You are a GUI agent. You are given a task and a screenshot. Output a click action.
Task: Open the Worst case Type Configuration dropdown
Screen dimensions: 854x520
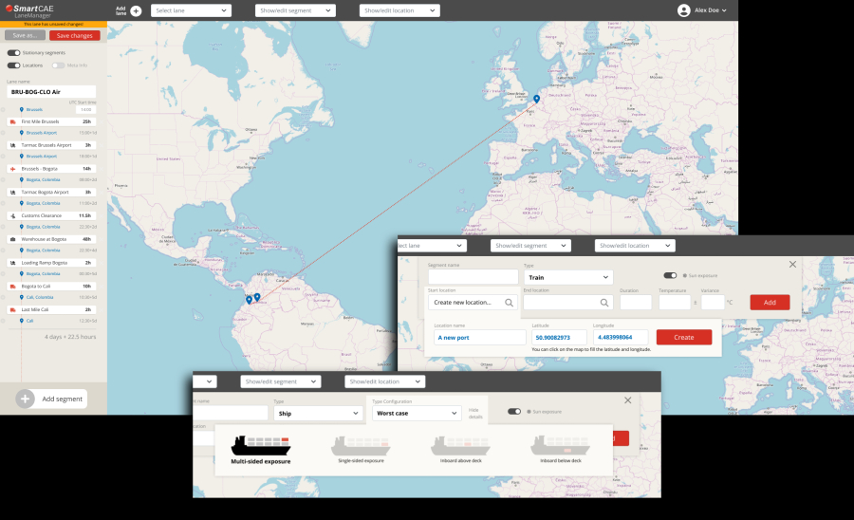(x=416, y=414)
